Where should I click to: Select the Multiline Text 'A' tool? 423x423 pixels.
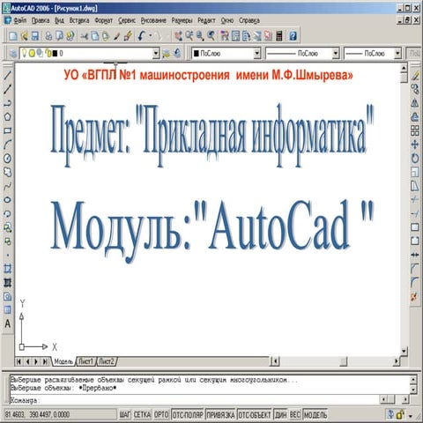(8, 323)
